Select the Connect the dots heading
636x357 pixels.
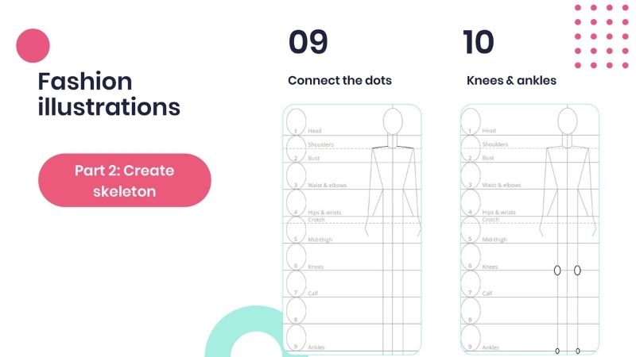(x=339, y=80)
